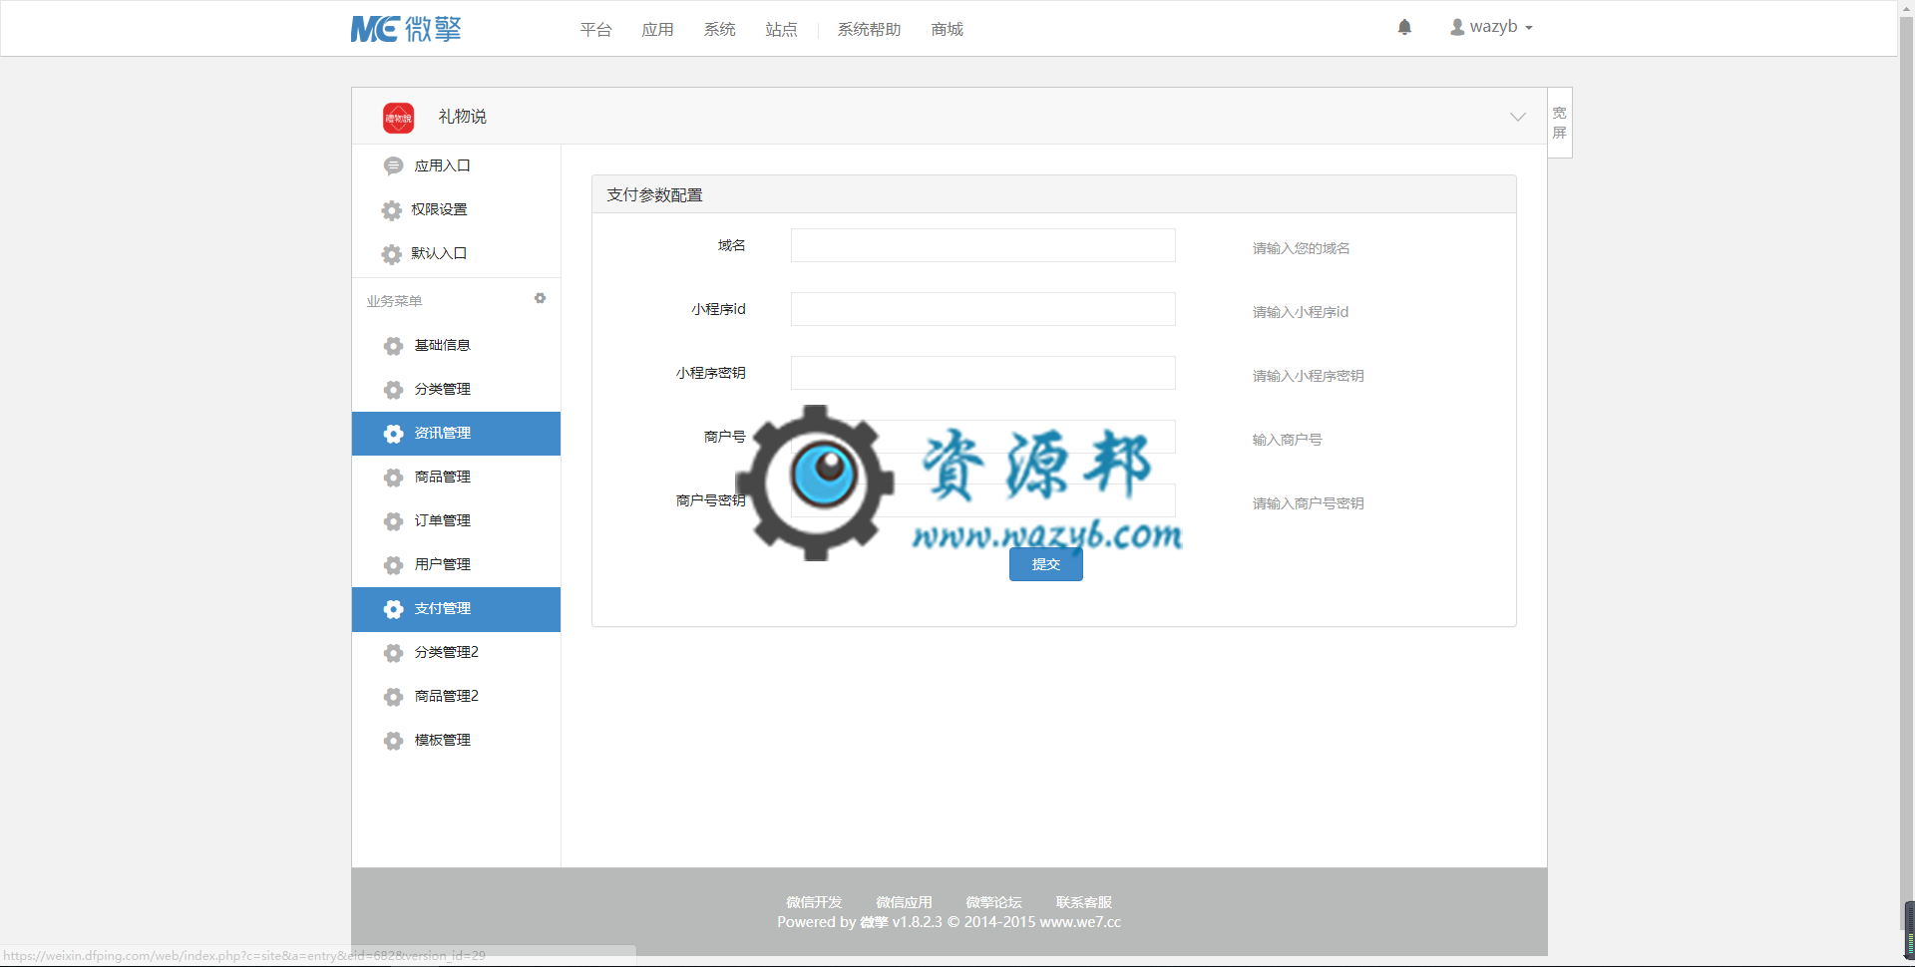Image resolution: width=1915 pixels, height=967 pixels.
Task: Click the gear icon beside 默认入口
Action: pos(392,254)
